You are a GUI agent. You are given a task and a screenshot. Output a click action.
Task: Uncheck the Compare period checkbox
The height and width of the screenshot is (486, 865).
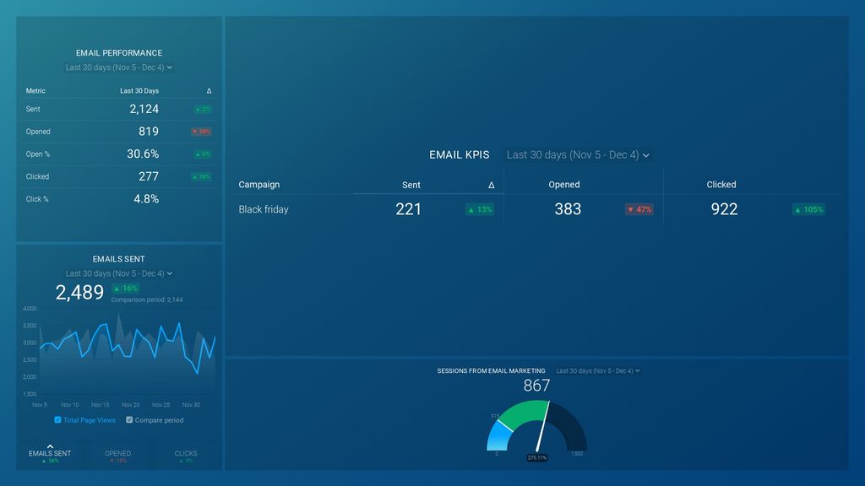[x=129, y=419]
